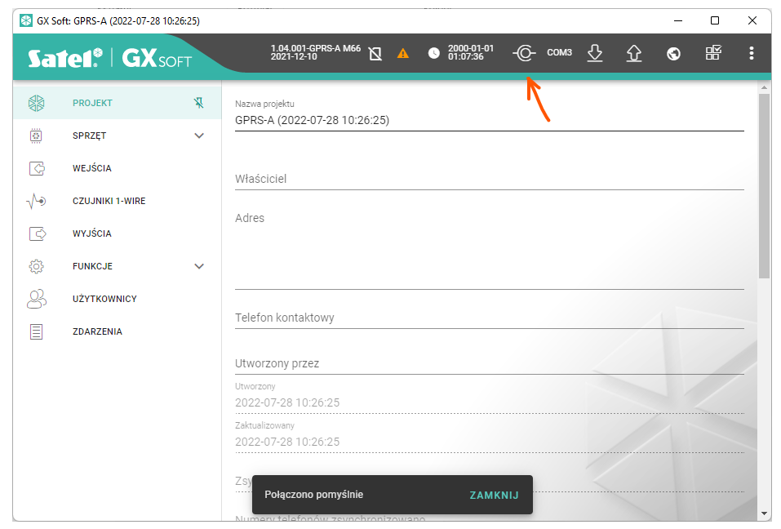Click the orange warning triangle icon
Image resolution: width=781 pixels, height=529 pixels.
(x=403, y=54)
